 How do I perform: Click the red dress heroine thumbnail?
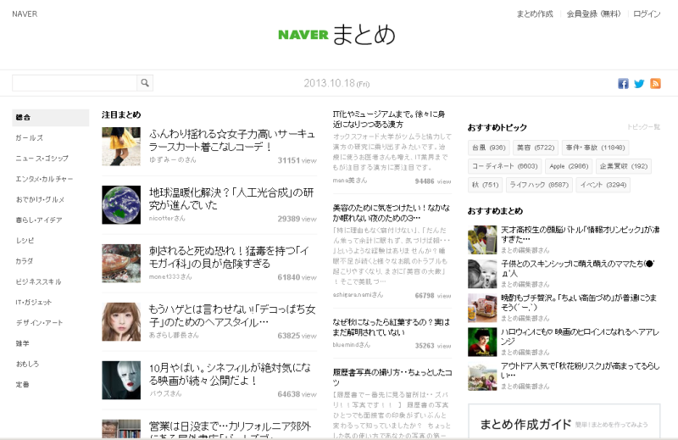pos(482,343)
